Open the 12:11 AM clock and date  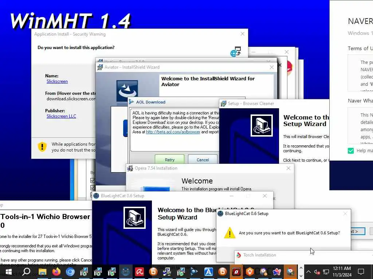(342, 272)
